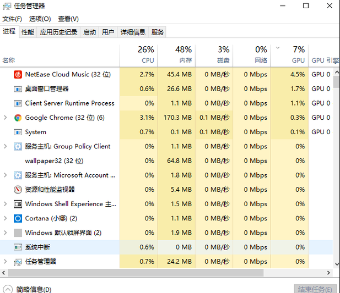
Task: Click Chrome's 170.3 MB memory value
Action: (177, 118)
